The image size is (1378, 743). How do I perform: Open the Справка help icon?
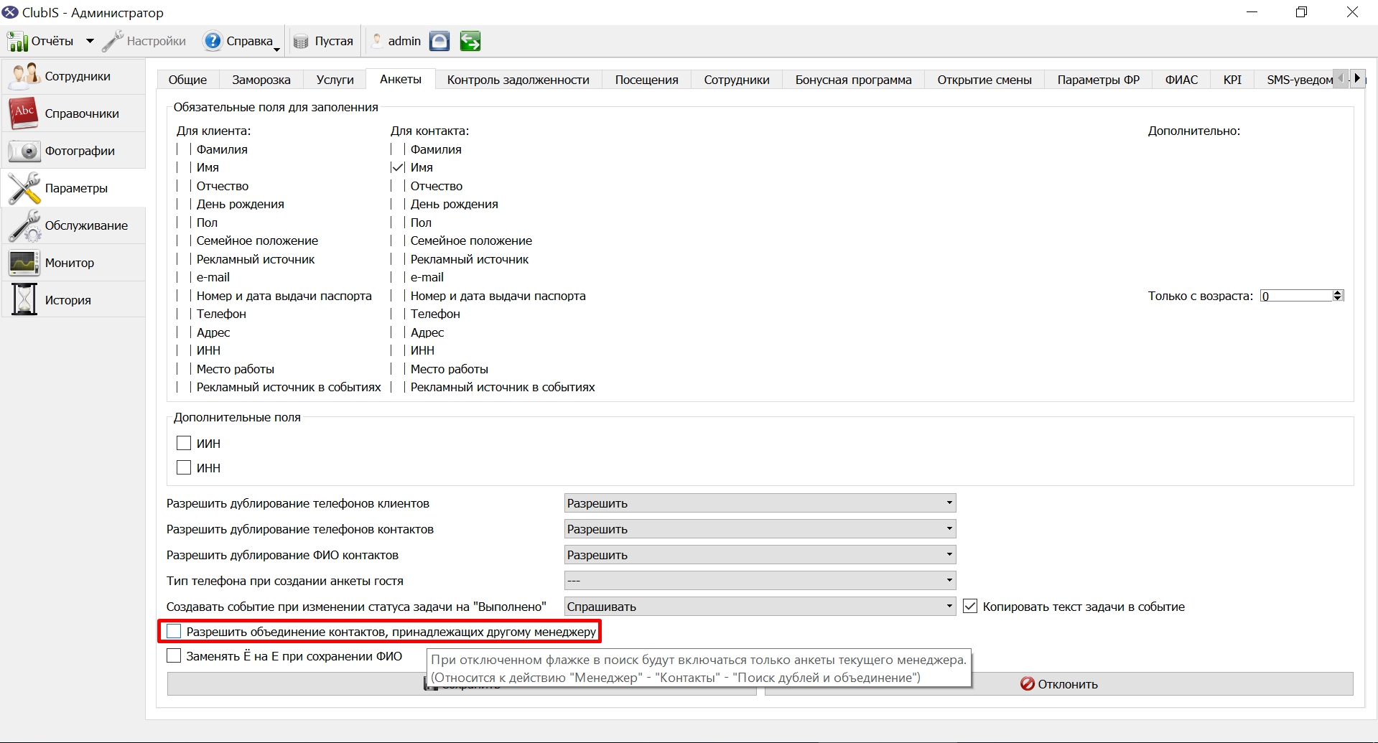(x=213, y=42)
